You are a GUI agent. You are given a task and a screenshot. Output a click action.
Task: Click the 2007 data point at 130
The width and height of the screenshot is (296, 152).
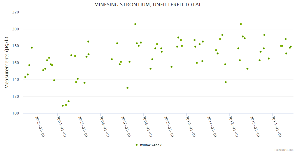128,88
